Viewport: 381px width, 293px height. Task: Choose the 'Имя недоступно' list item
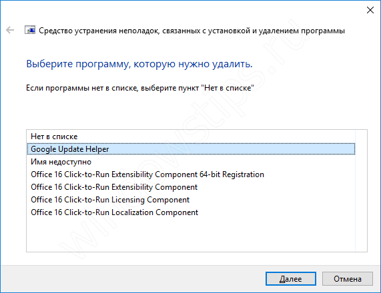point(191,162)
